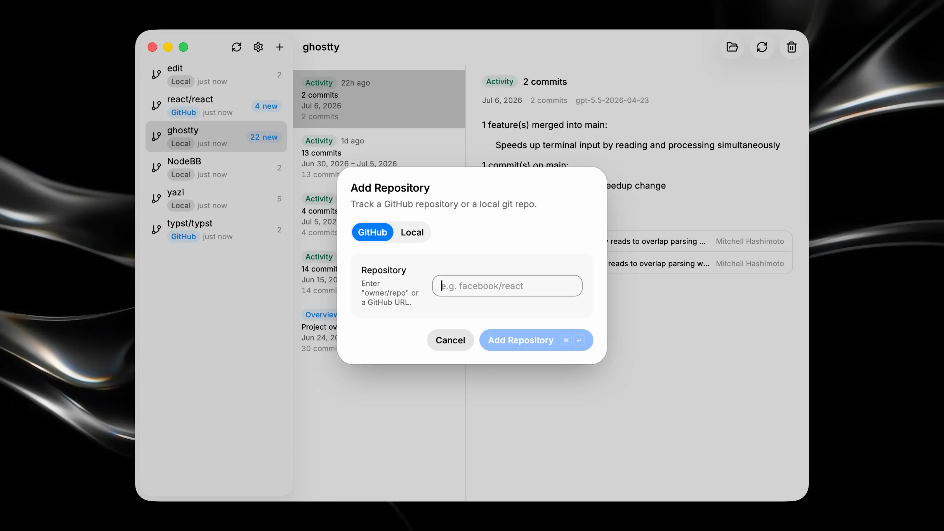The image size is (944, 531).
Task: Click the blue Add Repository button
Action: click(x=536, y=340)
